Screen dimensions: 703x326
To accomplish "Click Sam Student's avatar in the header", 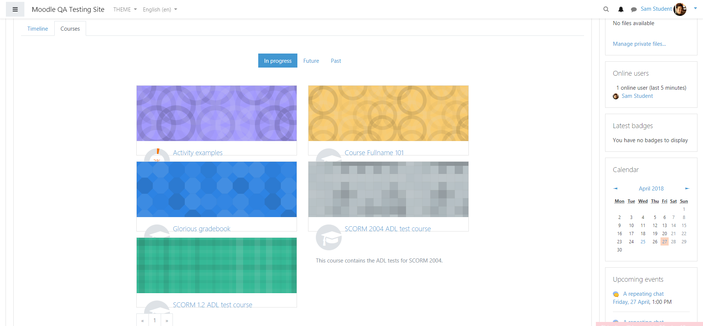I will [x=680, y=9].
